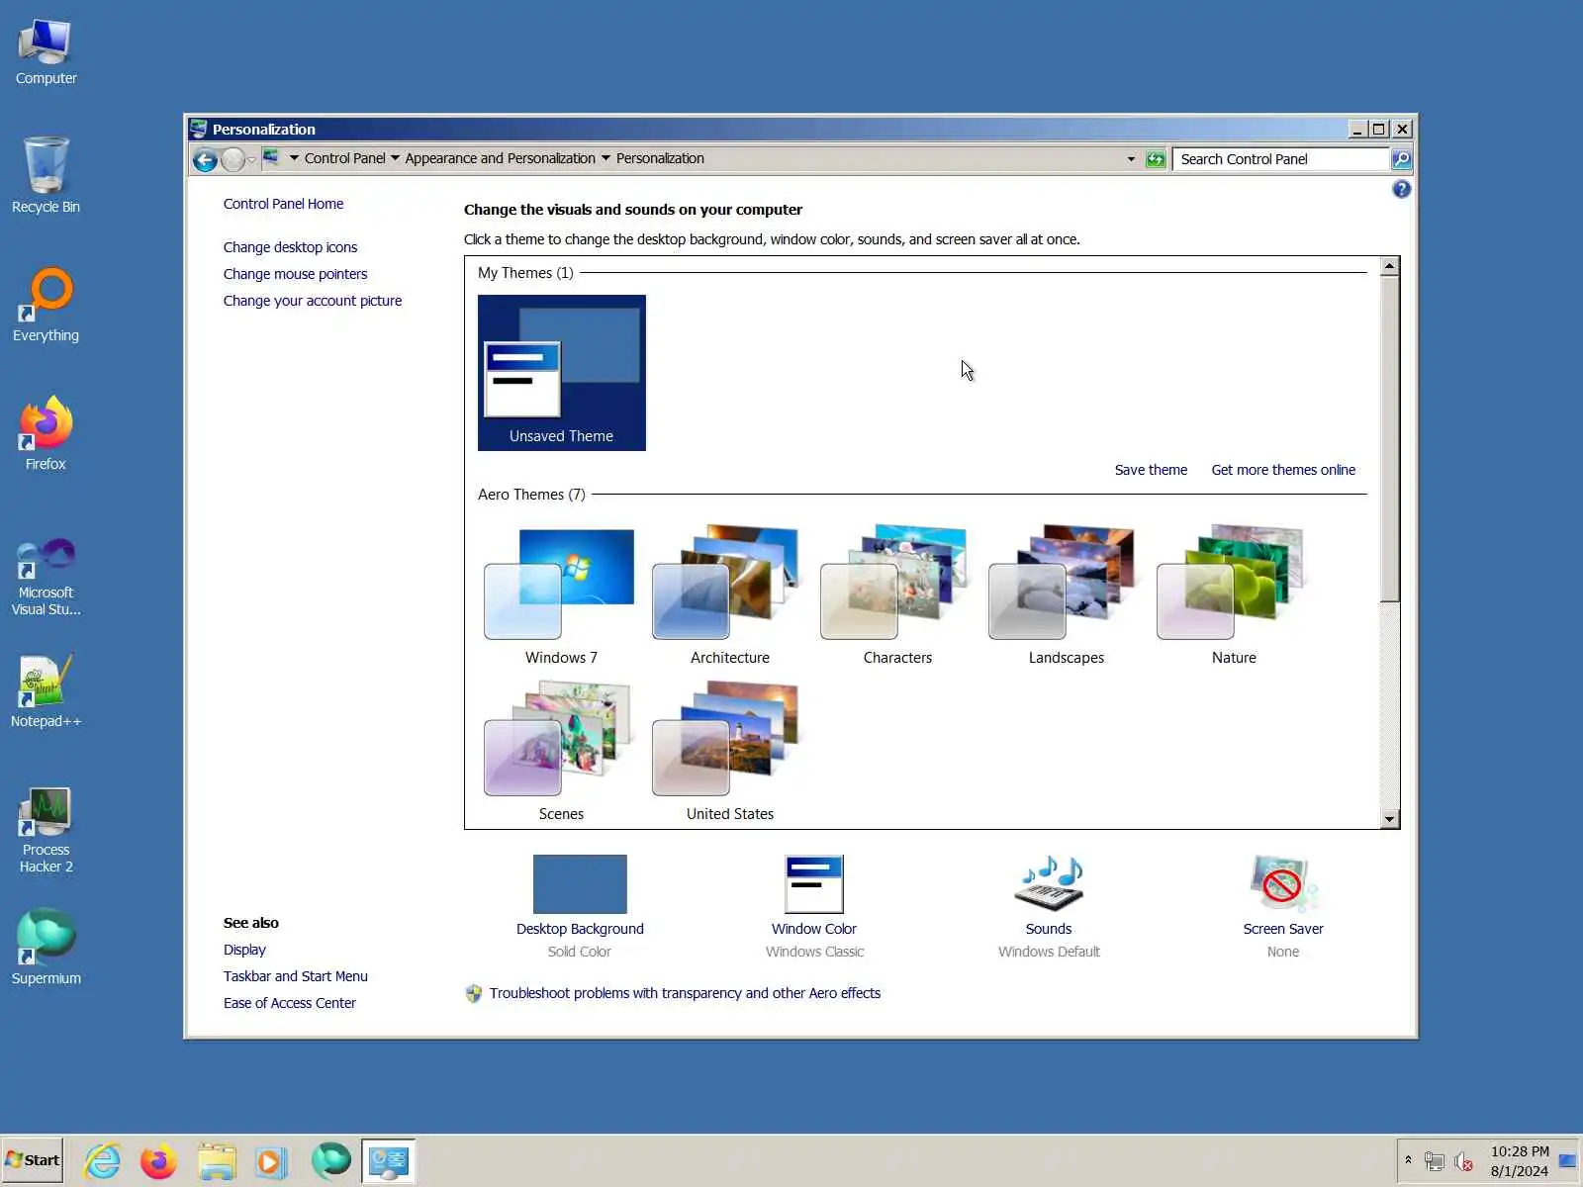This screenshot has width=1583, height=1187.
Task: Click the themes list scroll down arrow
Action: [x=1389, y=819]
